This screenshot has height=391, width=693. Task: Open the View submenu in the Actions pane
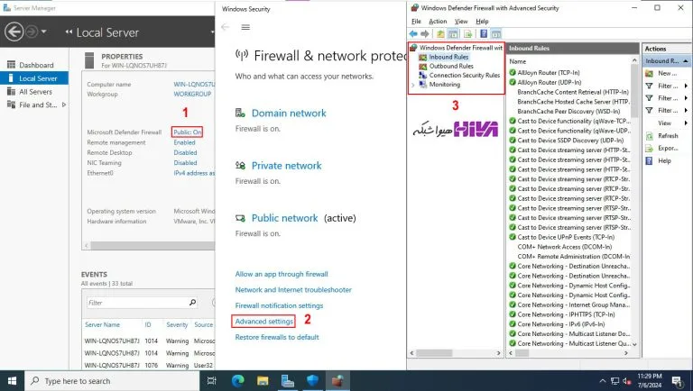coord(667,123)
